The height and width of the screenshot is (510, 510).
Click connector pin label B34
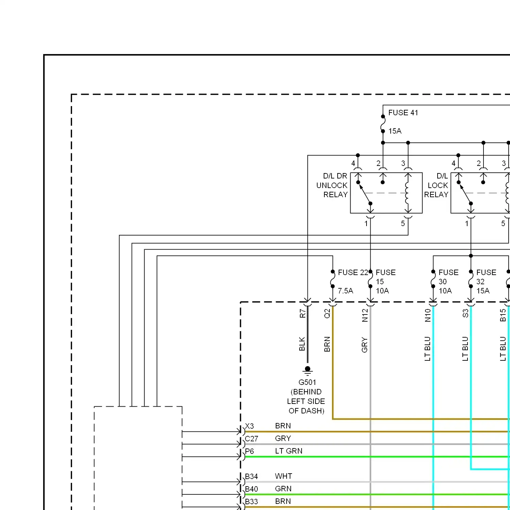coord(252,477)
